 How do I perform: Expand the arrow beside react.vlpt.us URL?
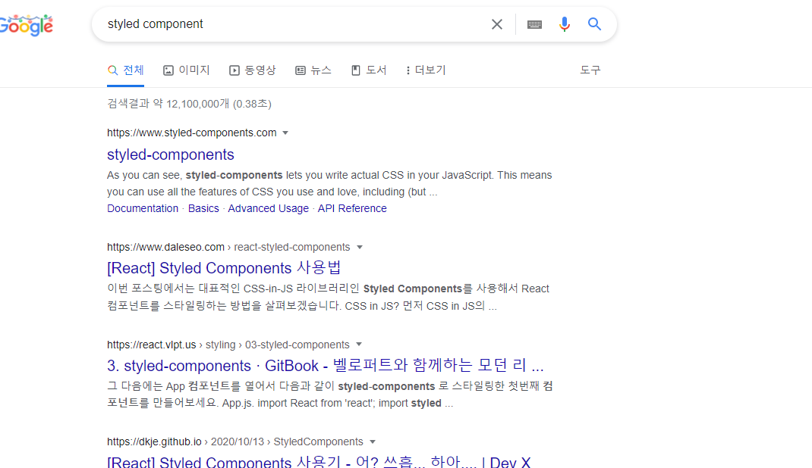click(x=359, y=345)
